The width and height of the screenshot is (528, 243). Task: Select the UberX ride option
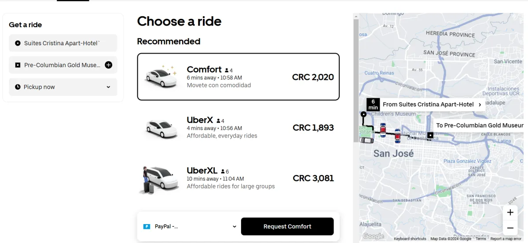238,128
